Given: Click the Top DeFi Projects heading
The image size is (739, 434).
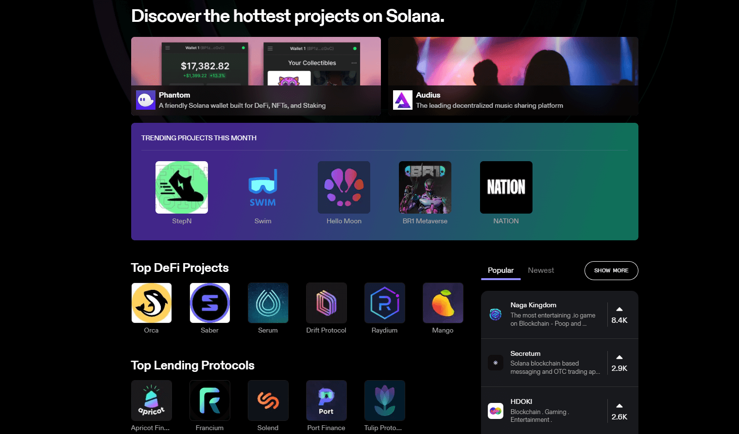Looking at the screenshot, I should pos(180,268).
